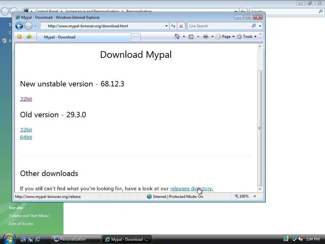The width and height of the screenshot is (325, 244).
Task: Download the old version 29.3.0 32bit link
Action: point(26,130)
